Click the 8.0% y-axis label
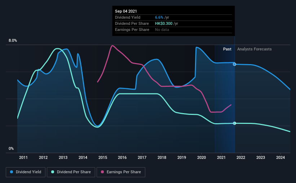296x183 pixels. point(13,41)
